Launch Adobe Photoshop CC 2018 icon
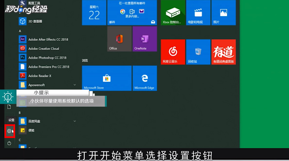The image size is (289, 161). pyautogui.click(x=22, y=57)
